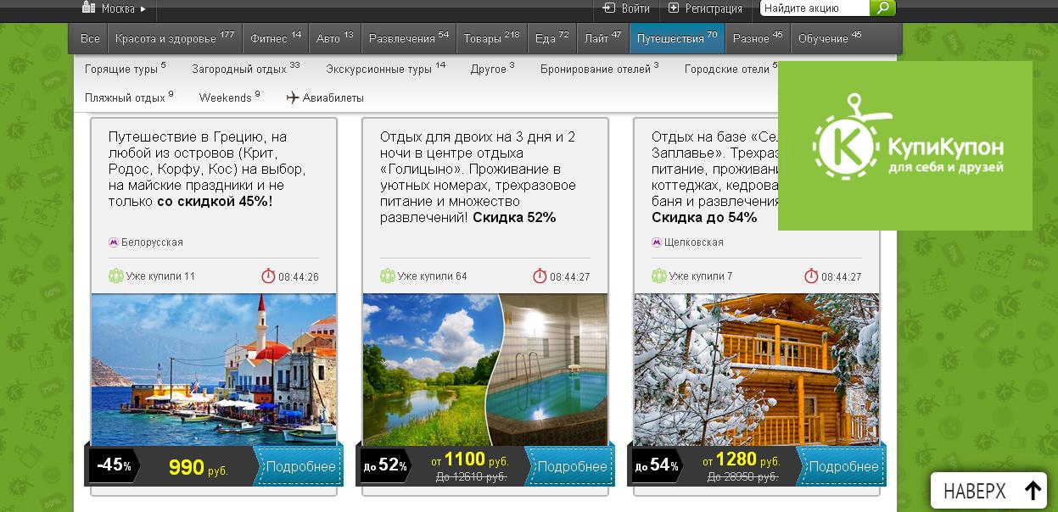1058x512 pixels.
Task: Open the Еда category
Action: (551, 38)
